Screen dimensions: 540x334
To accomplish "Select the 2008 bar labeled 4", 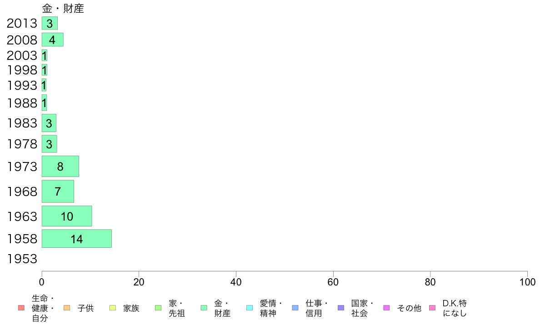I will (x=53, y=39).
